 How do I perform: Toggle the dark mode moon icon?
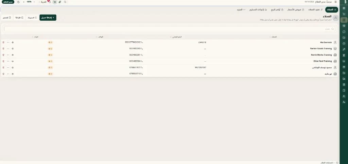[18, 2]
